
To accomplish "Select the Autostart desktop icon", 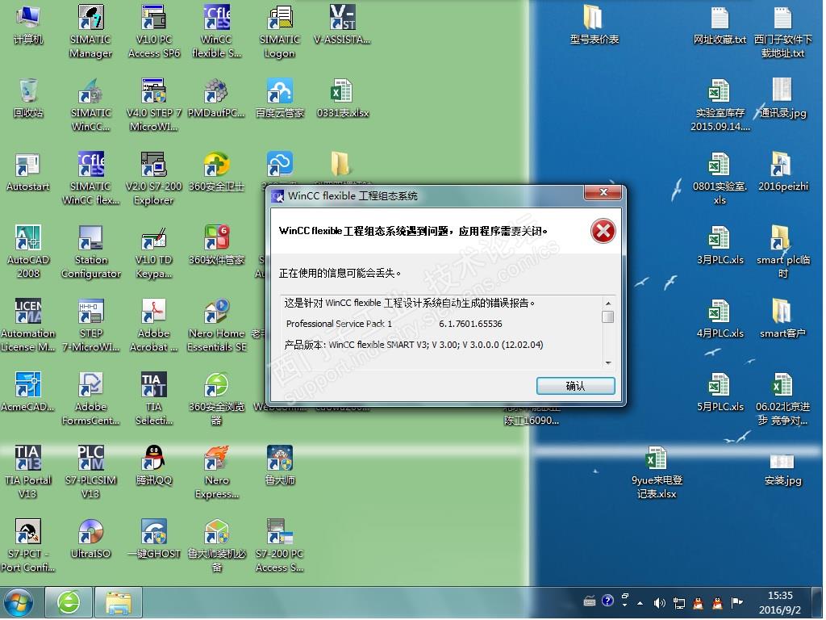I will pyautogui.click(x=28, y=172).
